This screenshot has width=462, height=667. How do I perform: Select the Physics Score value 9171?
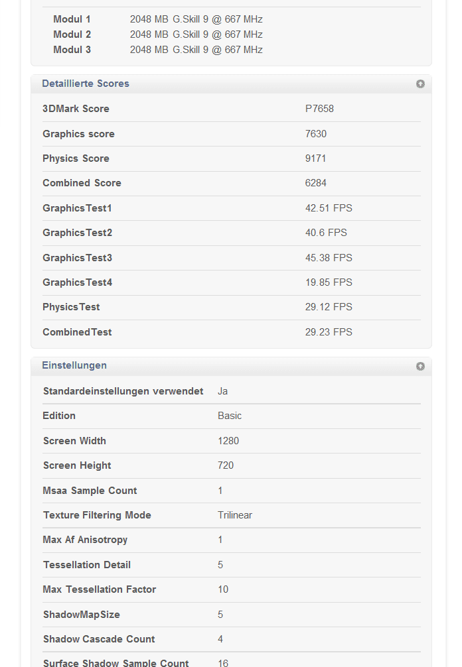pos(316,158)
